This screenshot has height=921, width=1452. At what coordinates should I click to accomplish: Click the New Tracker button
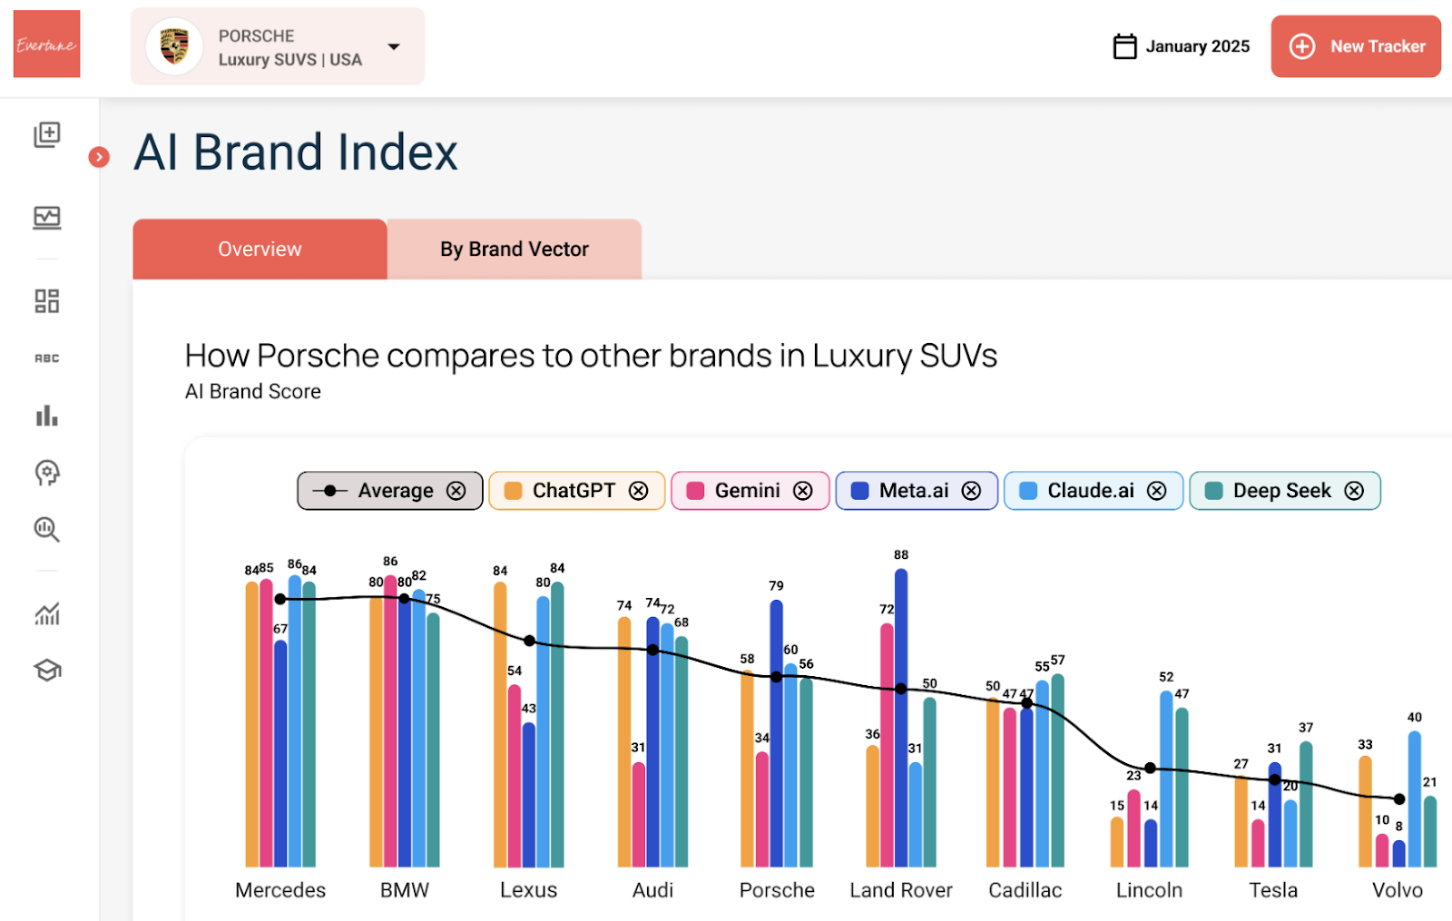click(x=1356, y=46)
